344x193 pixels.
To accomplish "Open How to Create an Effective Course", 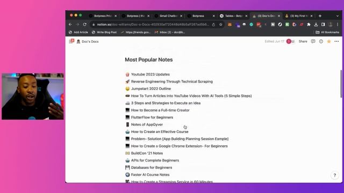I will tap(160, 132).
